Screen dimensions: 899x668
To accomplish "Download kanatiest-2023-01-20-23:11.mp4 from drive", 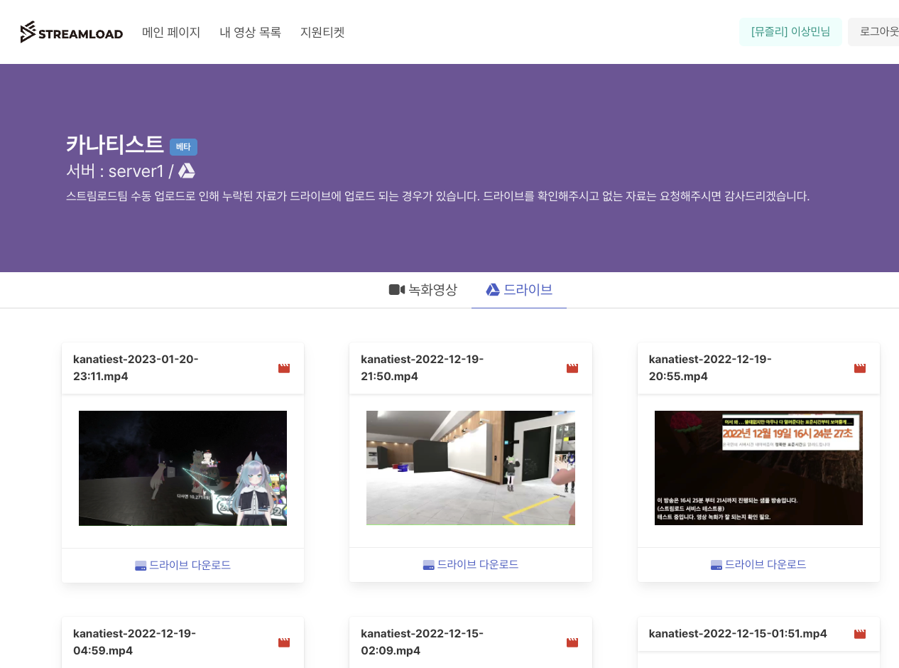I will [183, 566].
